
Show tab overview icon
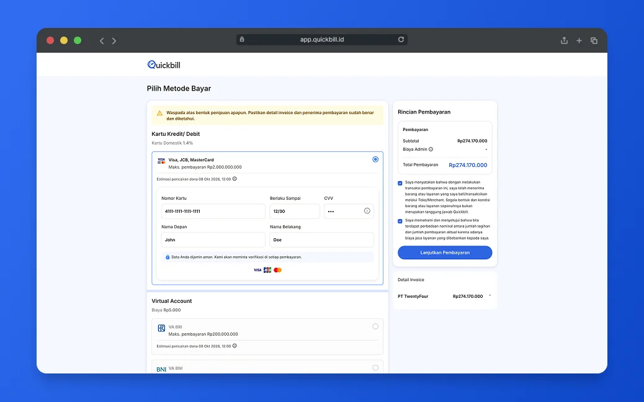pyautogui.click(x=594, y=41)
